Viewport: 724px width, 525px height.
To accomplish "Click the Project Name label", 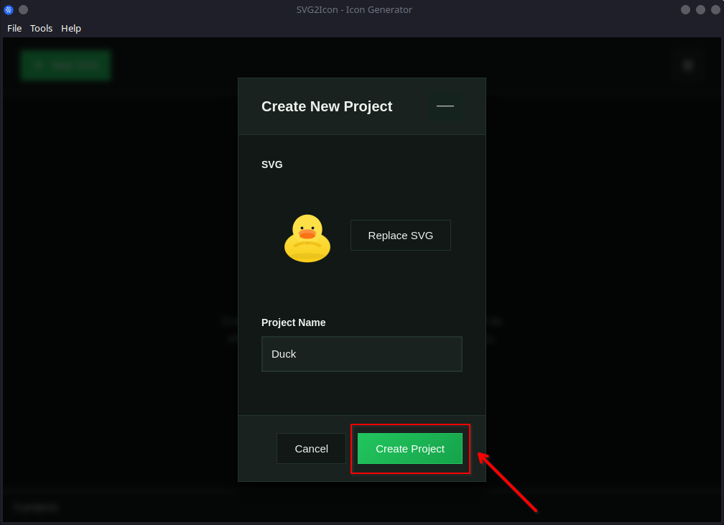I will point(293,322).
